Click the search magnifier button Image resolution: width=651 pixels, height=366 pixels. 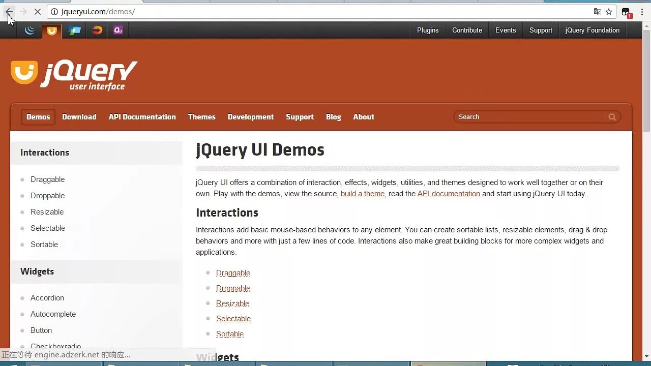tap(612, 117)
